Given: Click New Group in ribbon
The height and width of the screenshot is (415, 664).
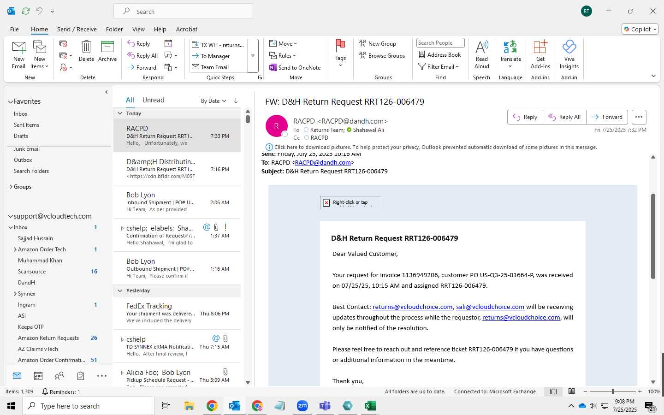Looking at the screenshot, I should coord(377,43).
